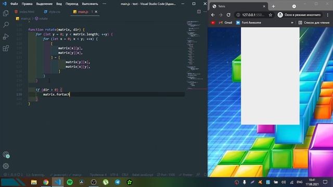Change indentation Пробелов 4 setting

[98, 175]
